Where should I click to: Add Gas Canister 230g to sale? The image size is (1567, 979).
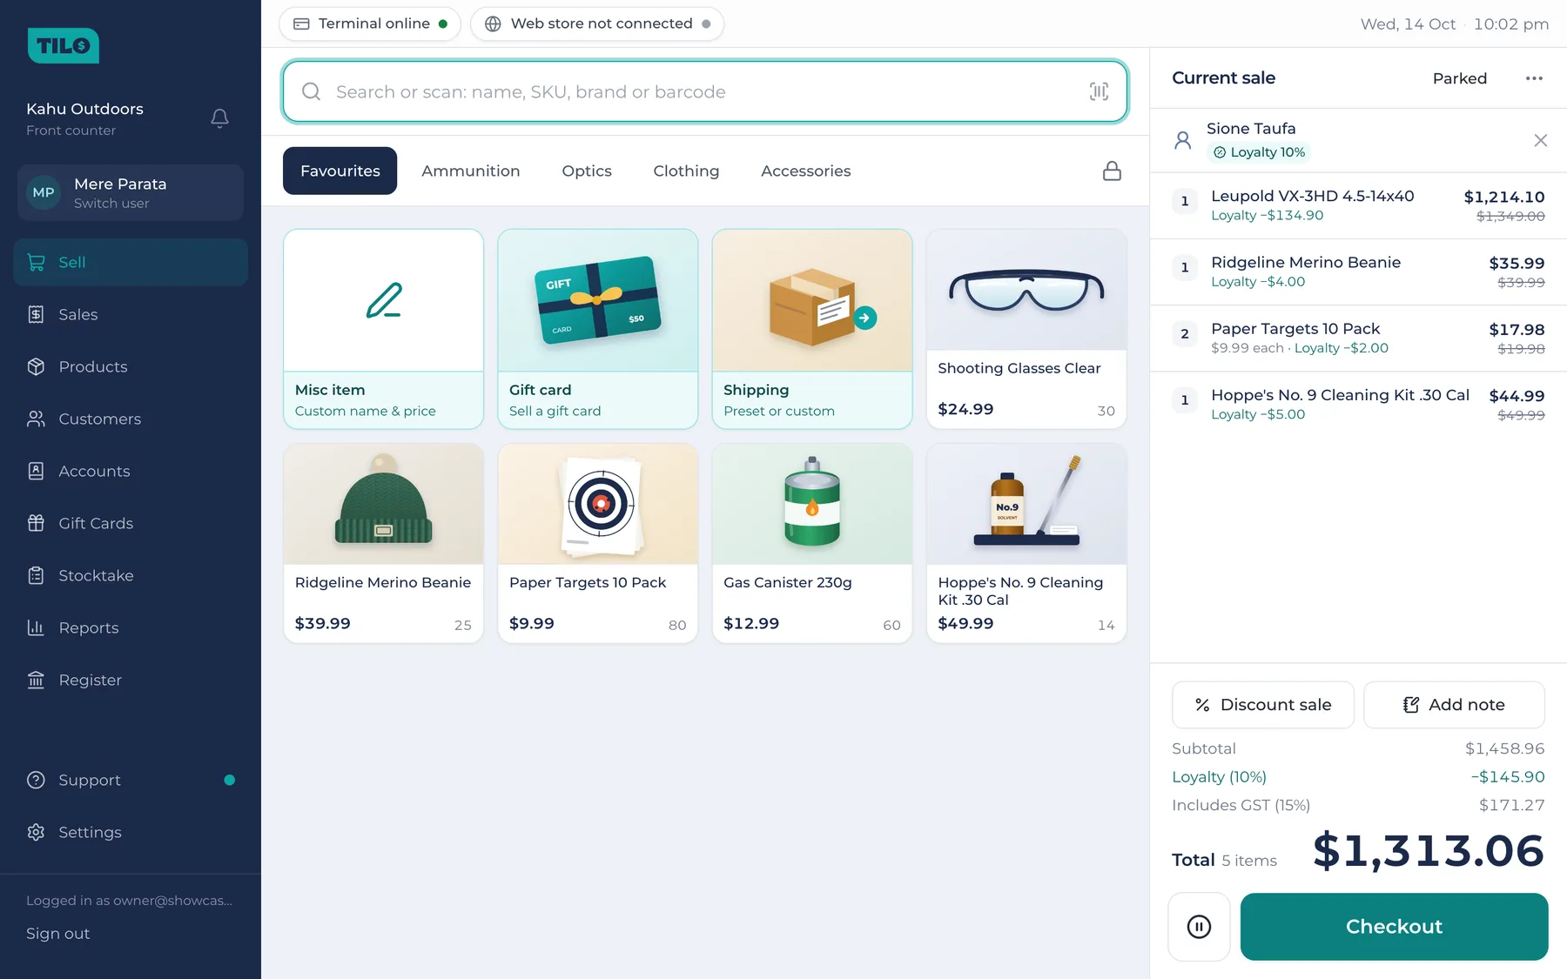click(812, 543)
